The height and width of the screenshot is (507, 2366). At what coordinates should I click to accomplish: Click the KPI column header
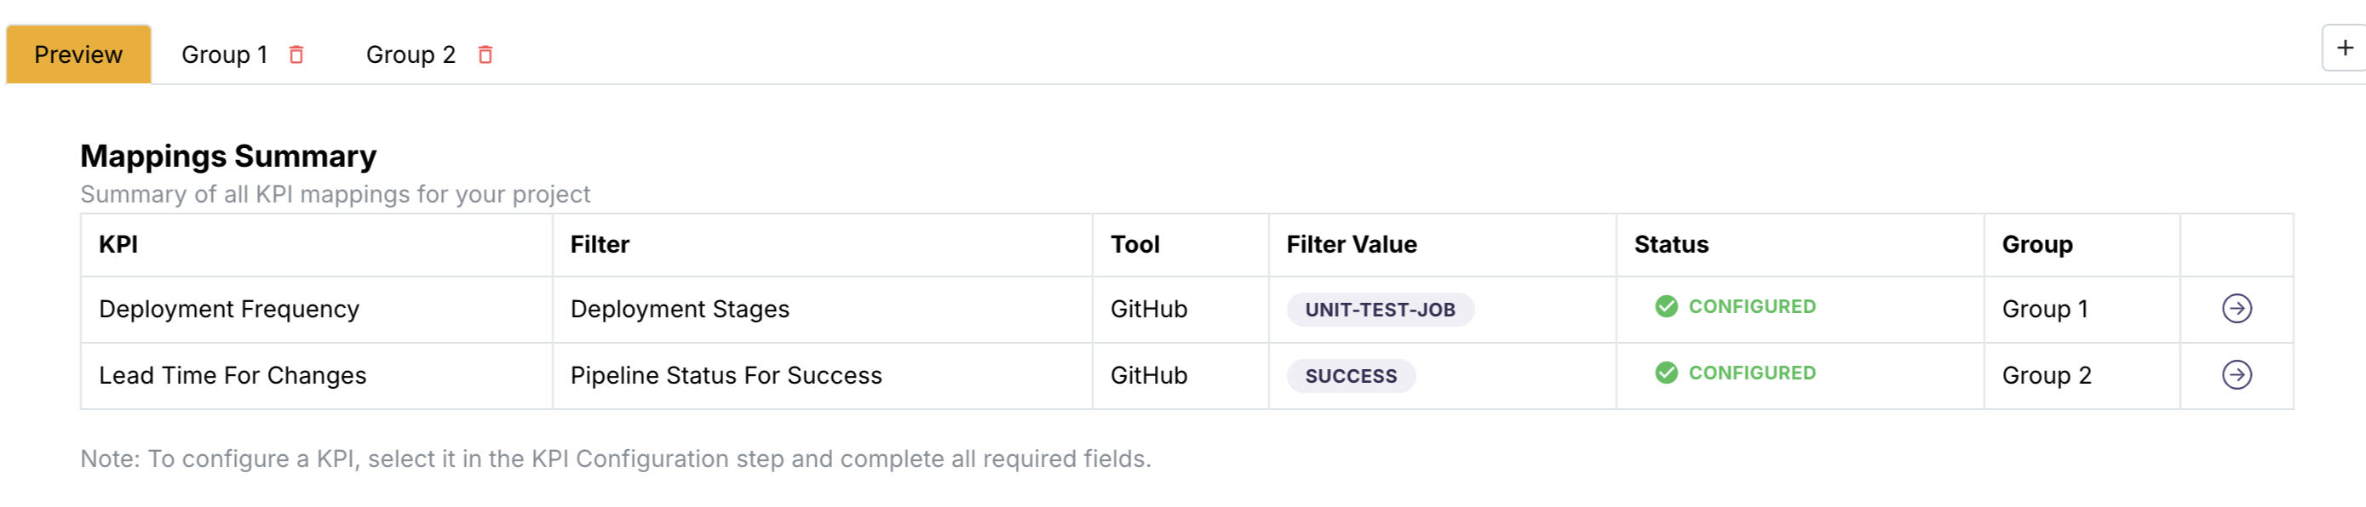pos(118,245)
